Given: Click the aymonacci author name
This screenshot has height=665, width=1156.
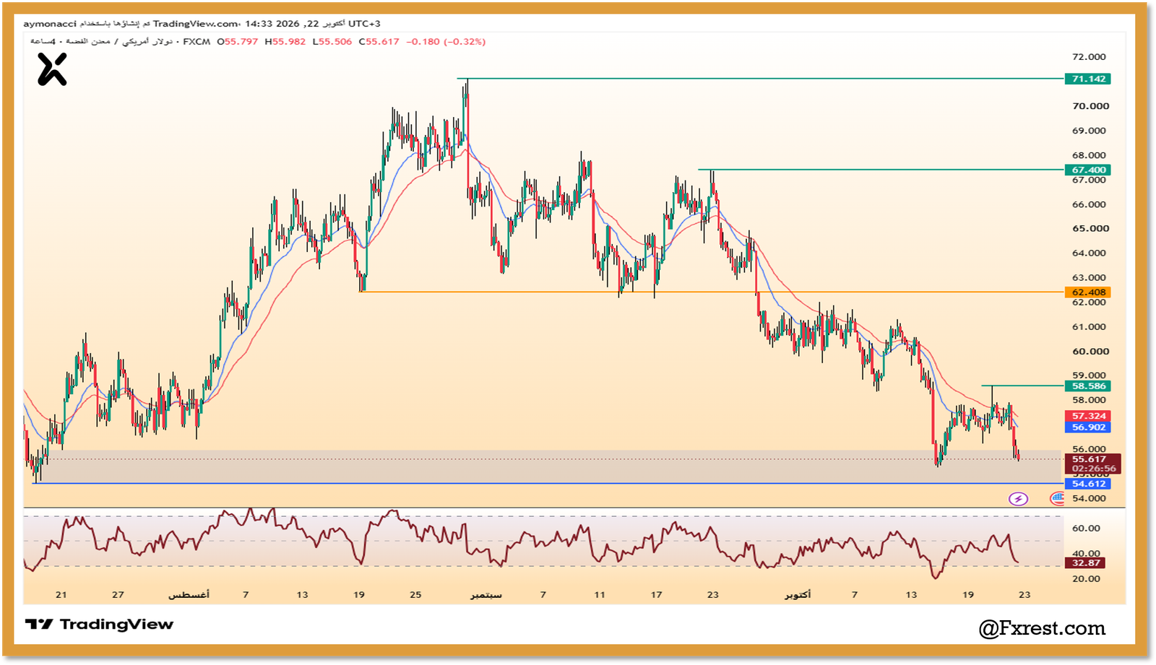Looking at the screenshot, I should pyautogui.click(x=49, y=24).
